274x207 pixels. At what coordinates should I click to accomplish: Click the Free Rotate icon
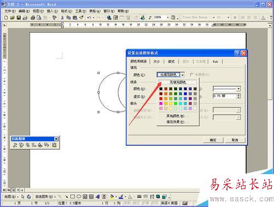(29, 197)
